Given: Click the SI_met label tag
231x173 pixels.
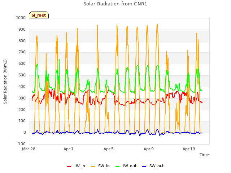Looking at the screenshot, I should [39, 15].
